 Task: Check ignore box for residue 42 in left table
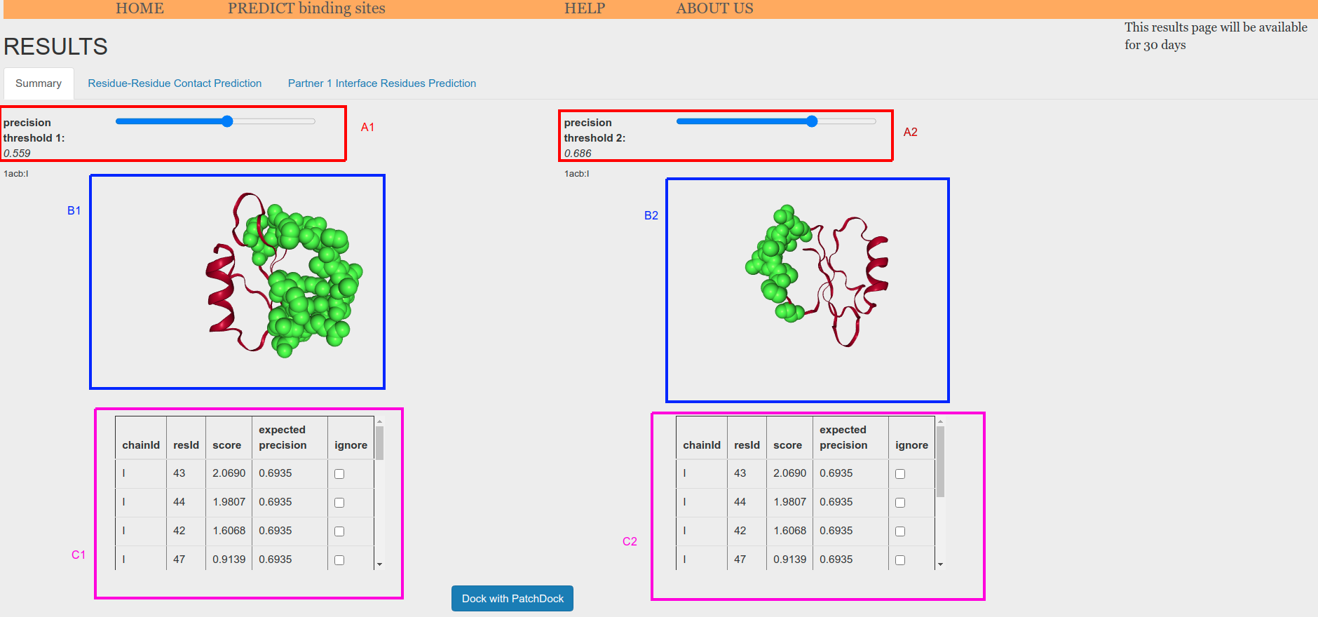point(339,531)
